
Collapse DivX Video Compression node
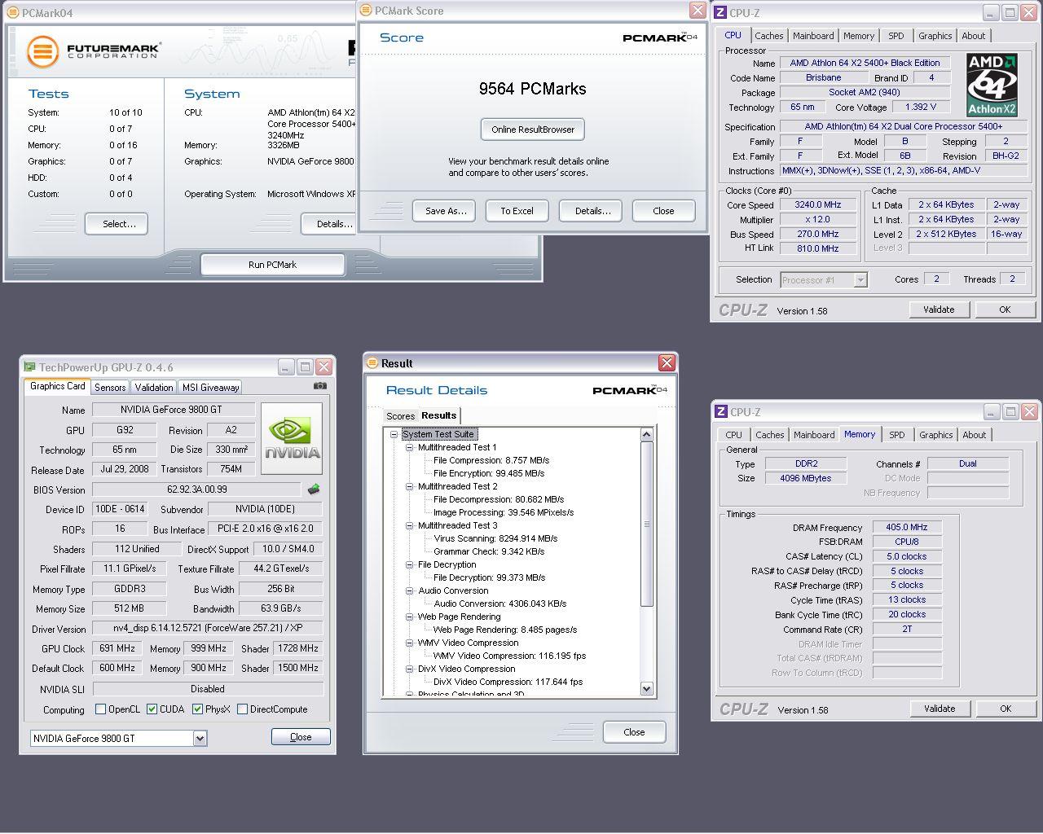click(410, 669)
